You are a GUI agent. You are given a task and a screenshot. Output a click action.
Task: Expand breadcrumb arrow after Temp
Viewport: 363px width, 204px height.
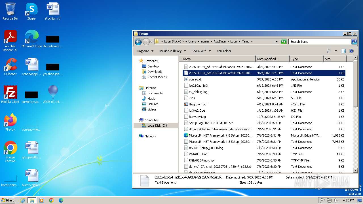pyautogui.click(x=252, y=41)
